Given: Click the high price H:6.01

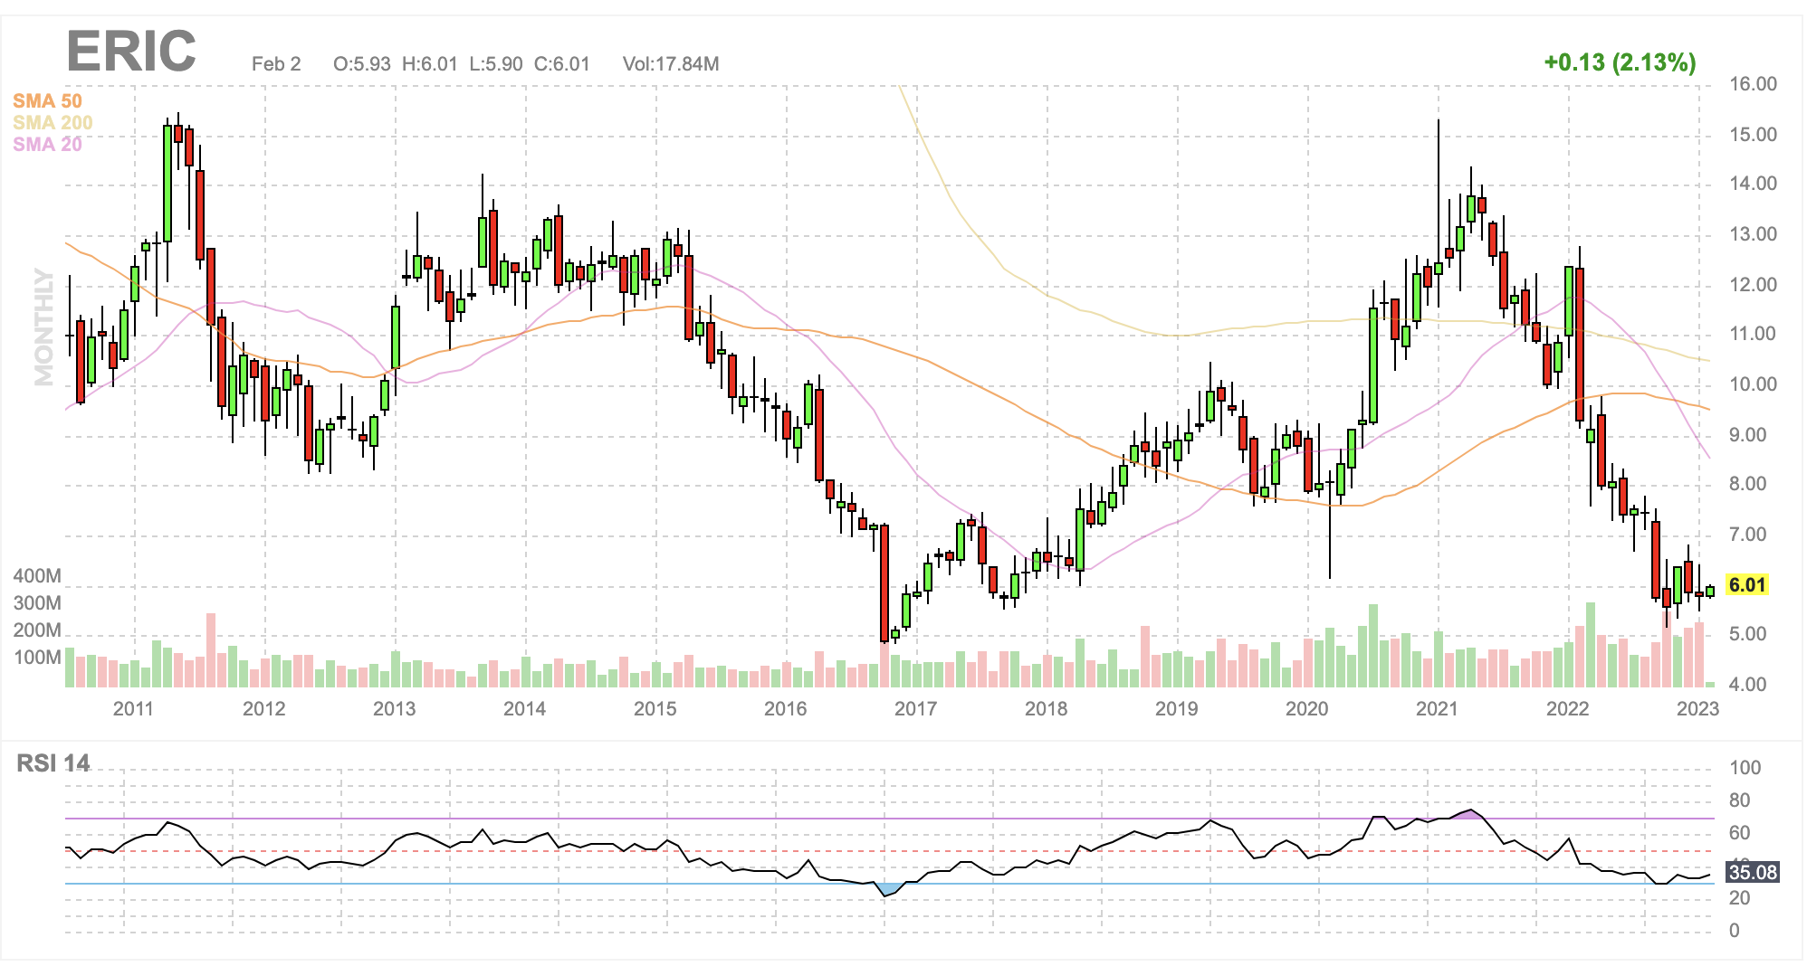Looking at the screenshot, I should tap(430, 64).
